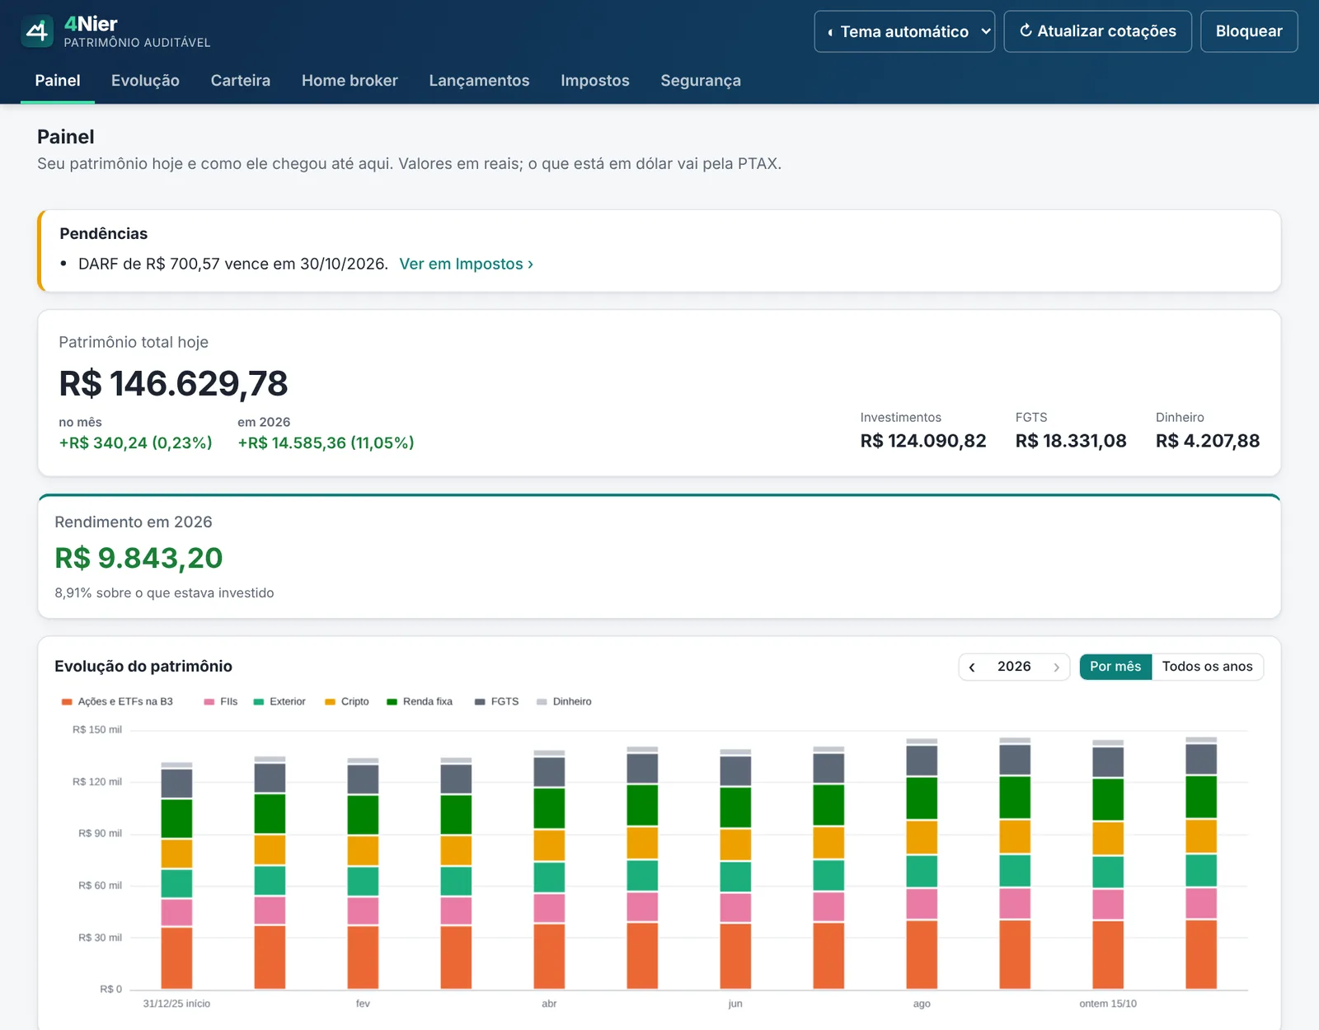Click the Bloquear button

(1249, 31)
